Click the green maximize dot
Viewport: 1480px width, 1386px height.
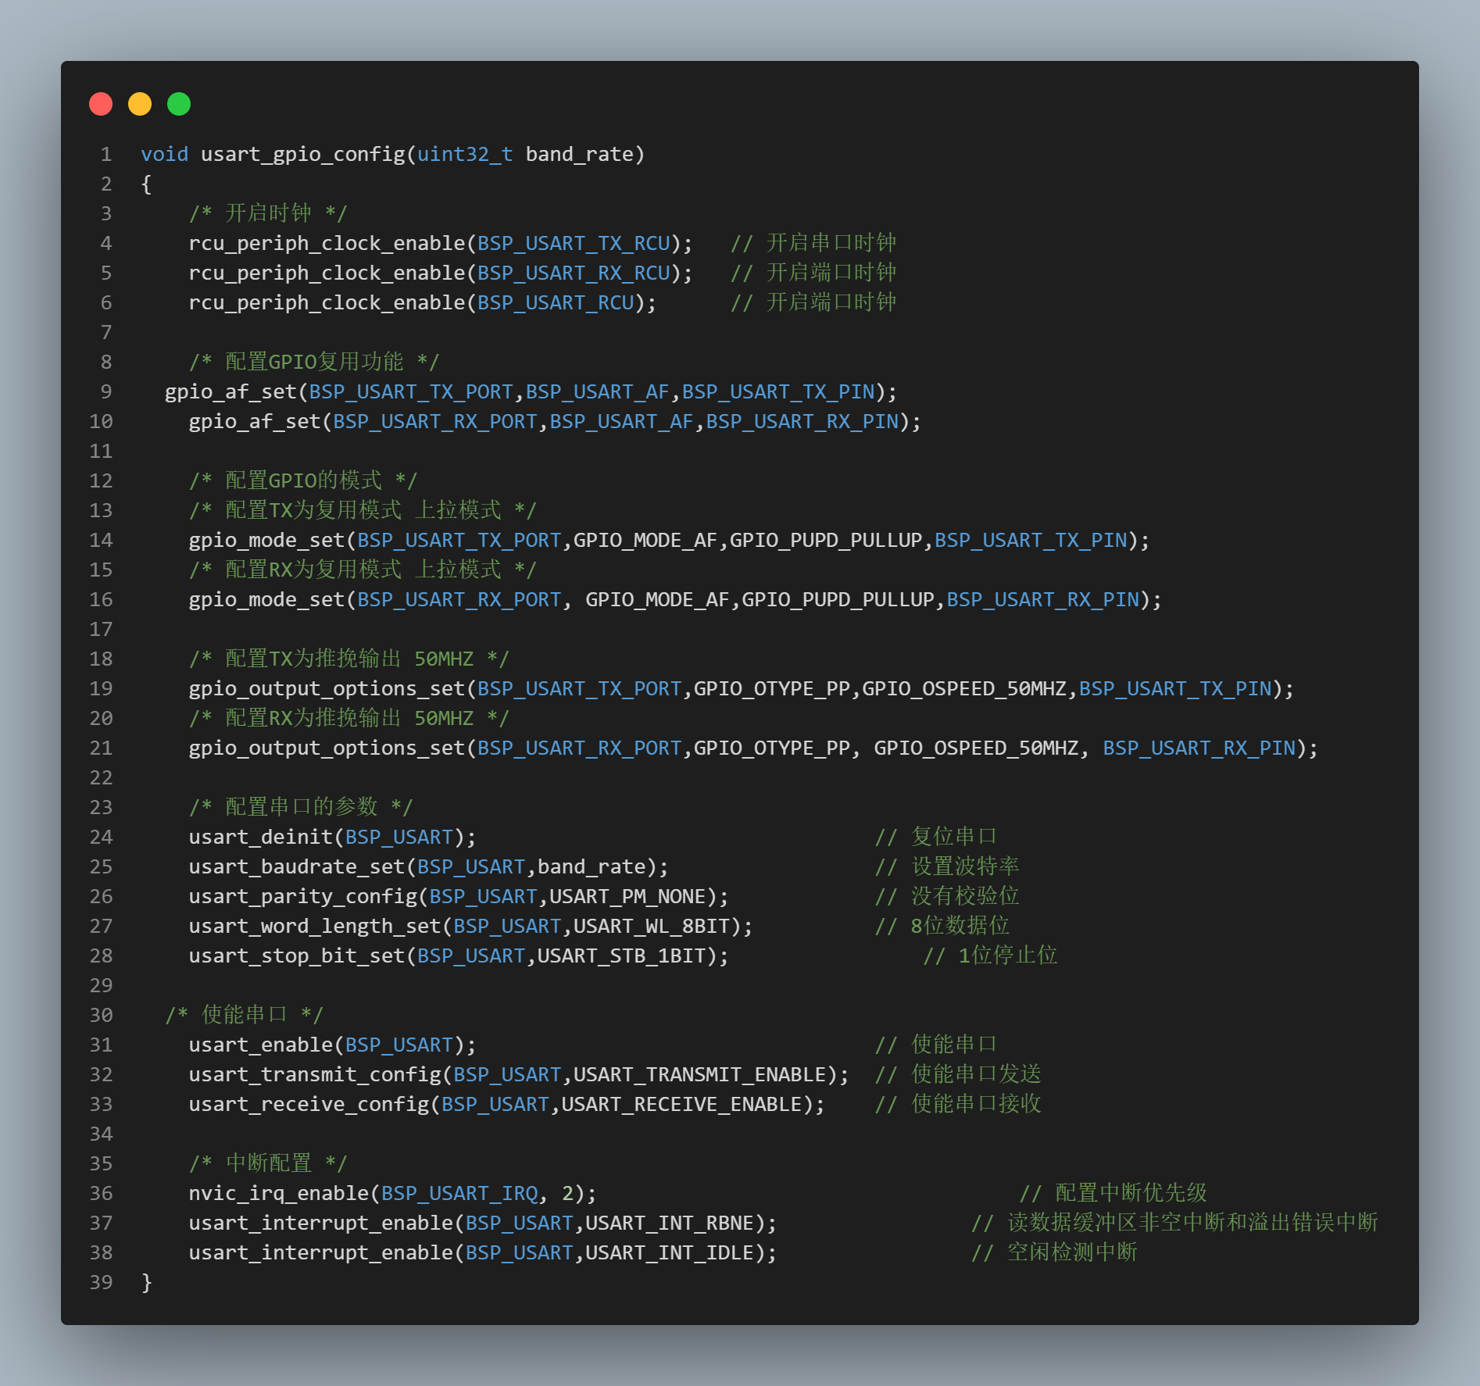coord(179,104)
